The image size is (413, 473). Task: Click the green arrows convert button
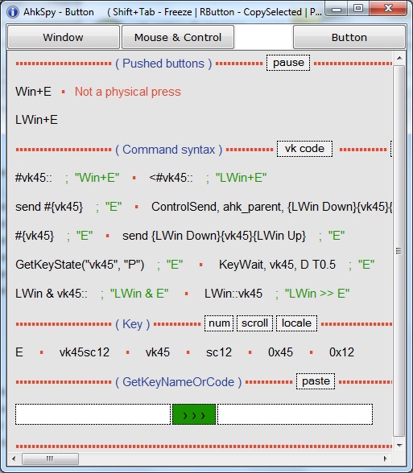(194, 414)
